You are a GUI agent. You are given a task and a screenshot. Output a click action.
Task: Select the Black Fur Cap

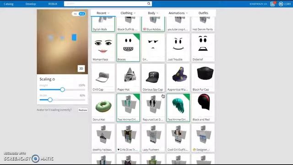[x=203, y=78]
